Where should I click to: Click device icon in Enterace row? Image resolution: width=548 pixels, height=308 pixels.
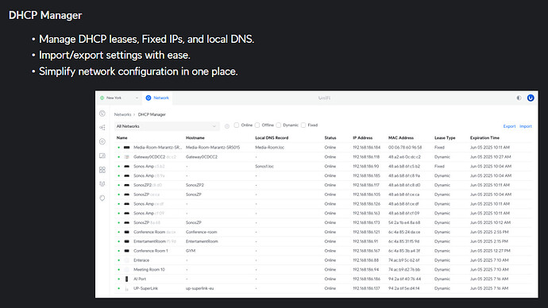point(126,260)
